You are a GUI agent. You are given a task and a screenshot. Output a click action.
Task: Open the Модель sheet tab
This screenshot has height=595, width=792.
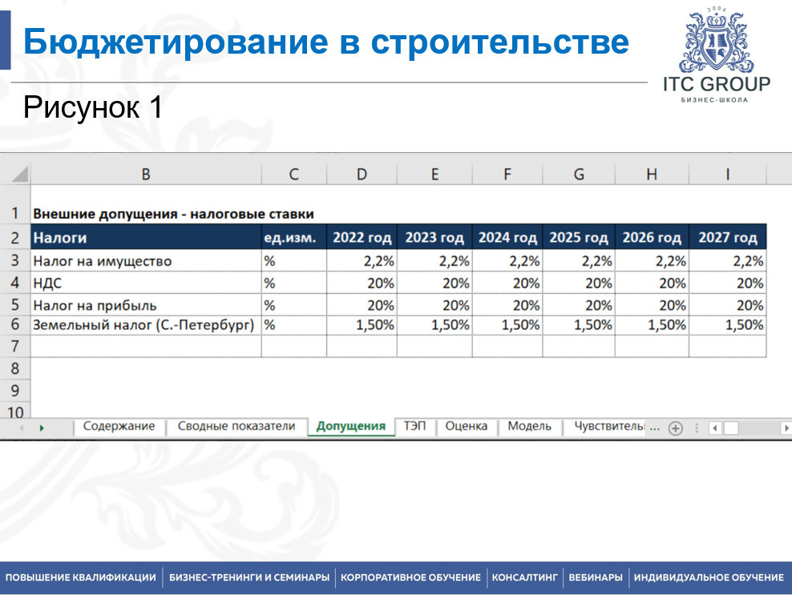[530, 427]
